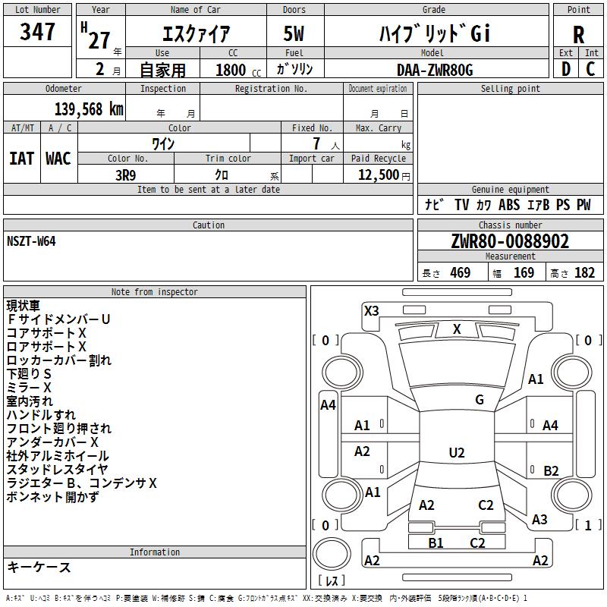607x607 pixels.
Task: Click the Note from inspector header
Action: (x=155, y=292)
